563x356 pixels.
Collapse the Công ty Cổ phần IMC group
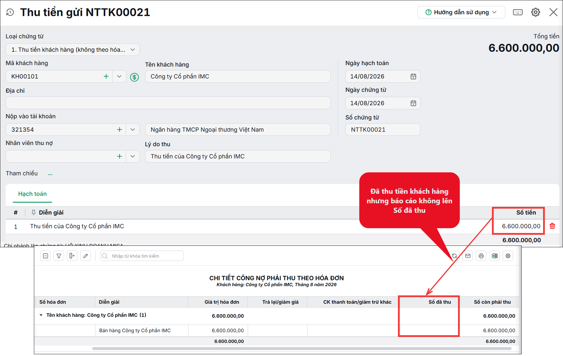click(x=41, y=315)
